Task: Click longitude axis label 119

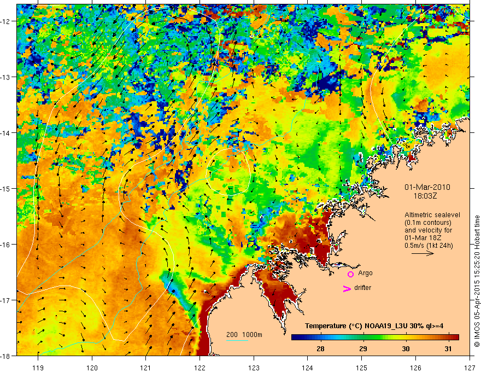Action: pyautogui.click(x=38, y=368)
